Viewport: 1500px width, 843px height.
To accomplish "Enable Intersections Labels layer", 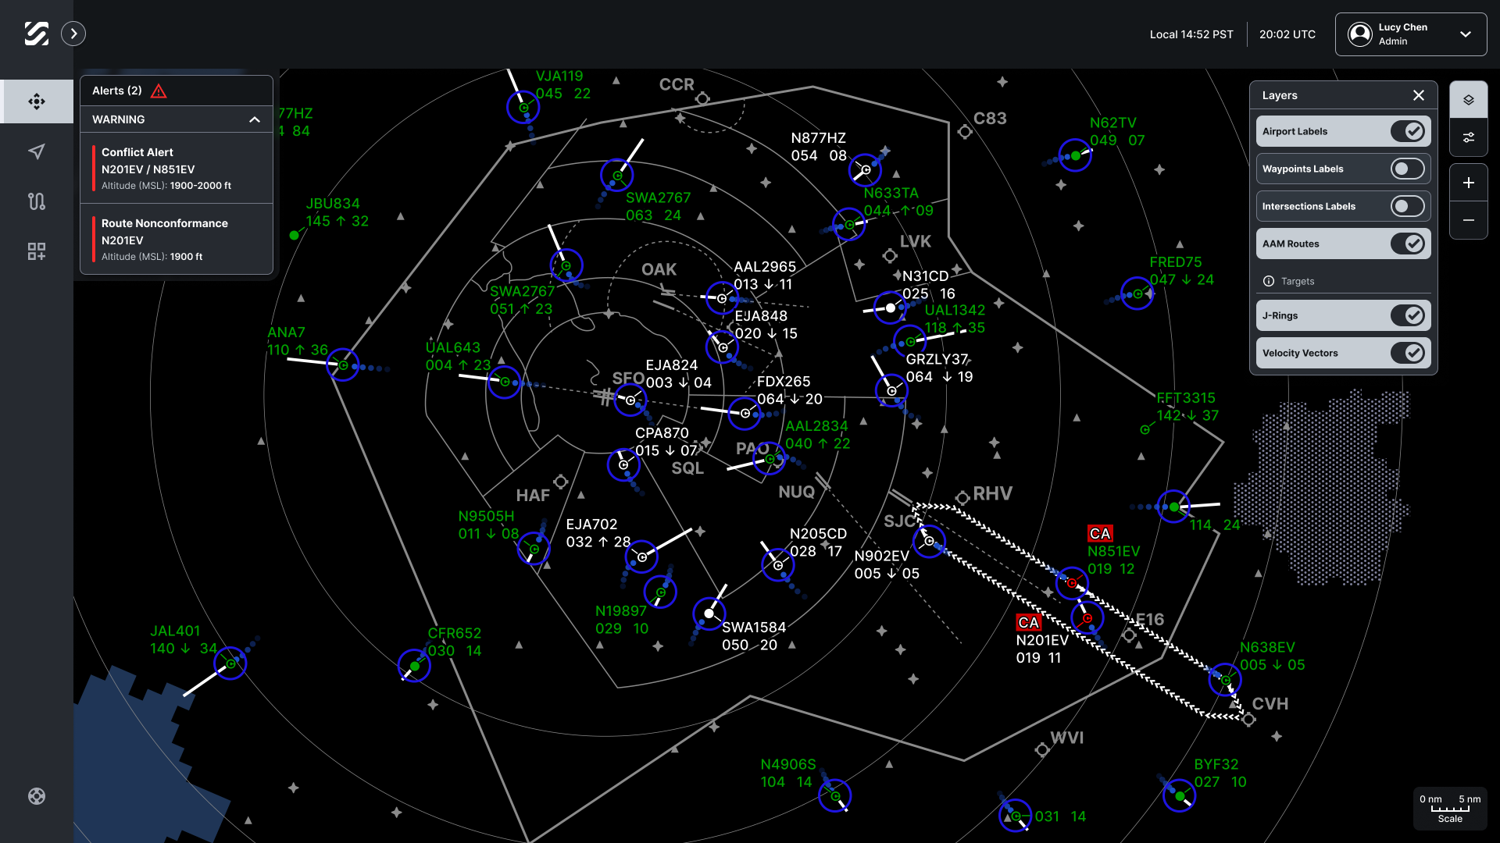I will (x=1408, y=206).
